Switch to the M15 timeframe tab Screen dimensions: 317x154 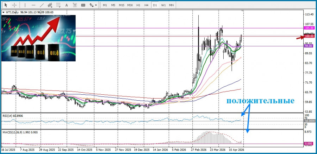click(121, 5)
